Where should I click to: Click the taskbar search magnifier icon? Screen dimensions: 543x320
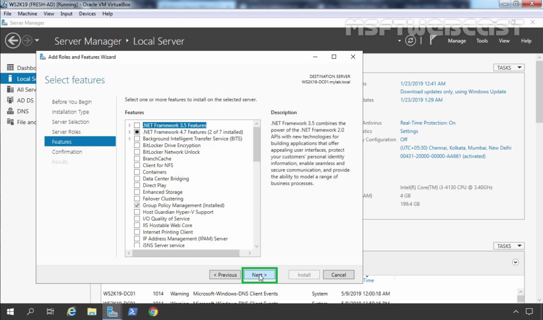click(30, 312)
